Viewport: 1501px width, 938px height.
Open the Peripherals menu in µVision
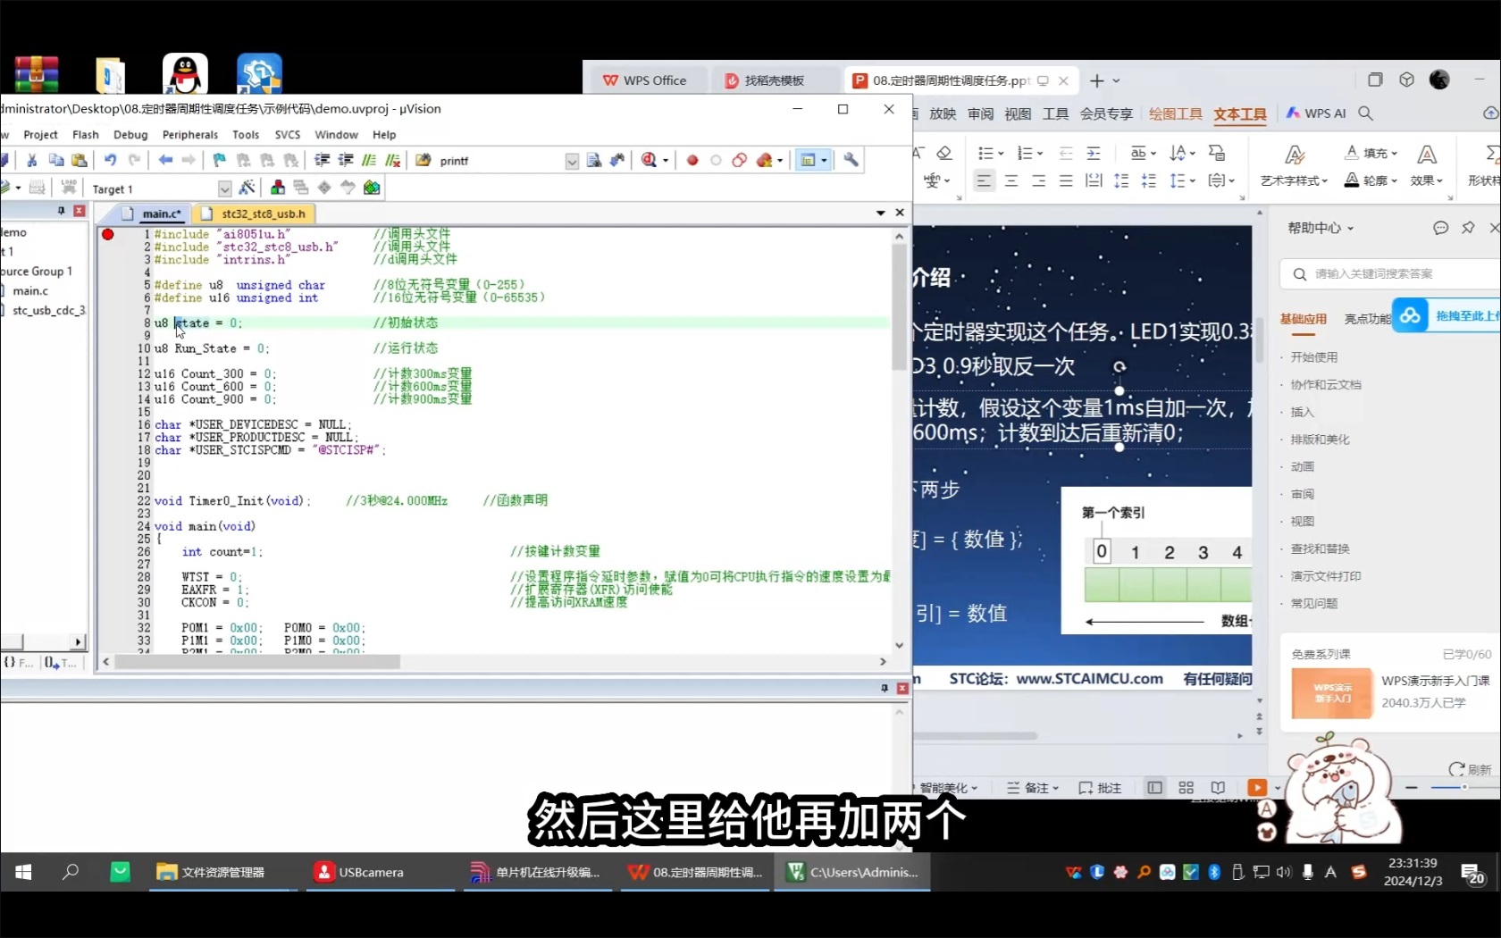pyautogui.click(x=189, y=135)
